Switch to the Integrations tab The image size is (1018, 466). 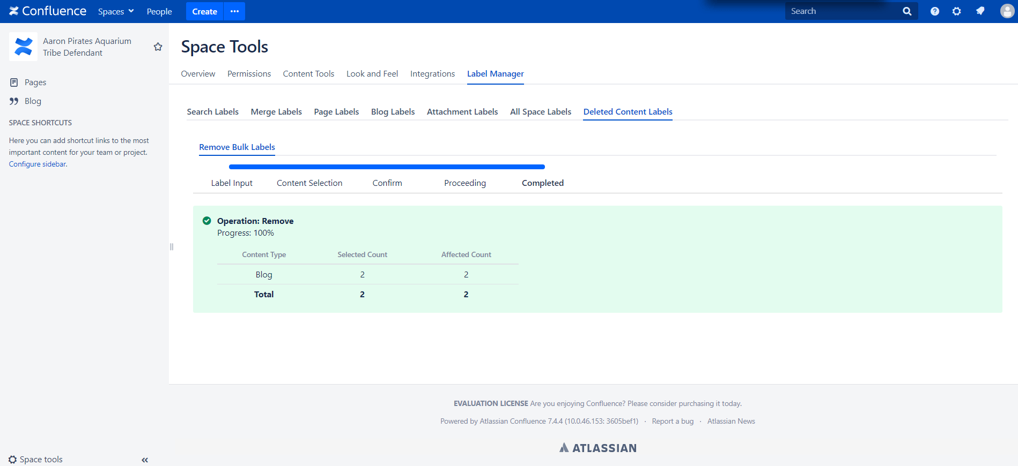click(432, 74)
